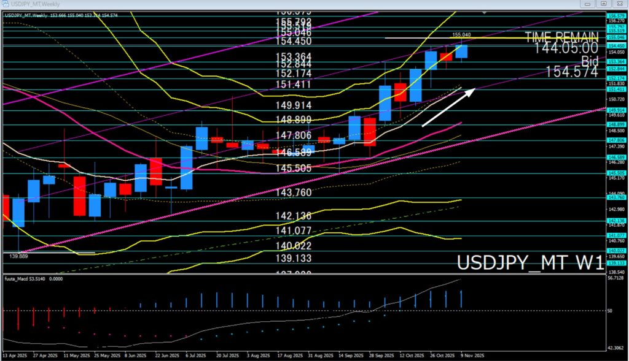Click the 50 level label on MACD scale
629x361 pixels.
(x=611, y=311)
